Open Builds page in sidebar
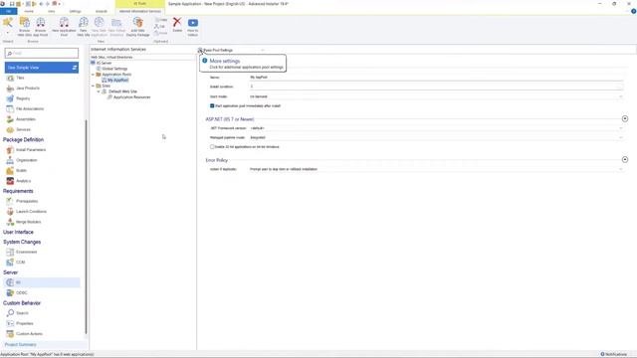The height and width of the screenshot is (358, 637). point(17,170)
